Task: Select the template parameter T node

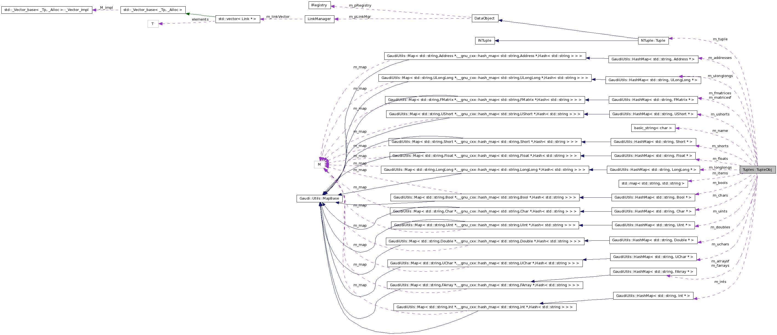Action: pos(153,24)
